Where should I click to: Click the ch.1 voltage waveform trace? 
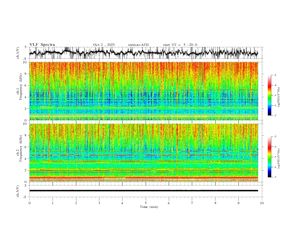pos(143,53)
